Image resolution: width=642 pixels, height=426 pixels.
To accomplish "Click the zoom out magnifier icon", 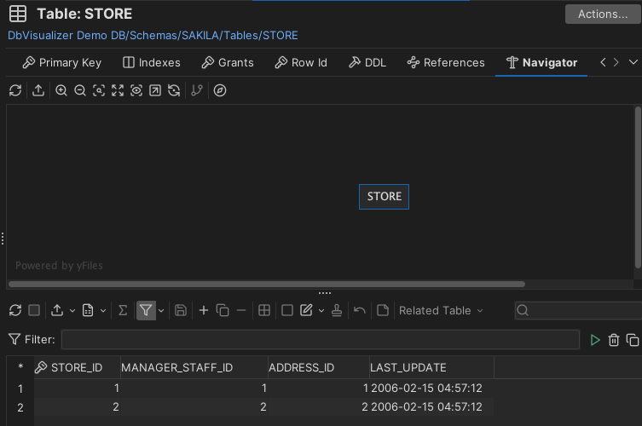I will tap(80, 90).
